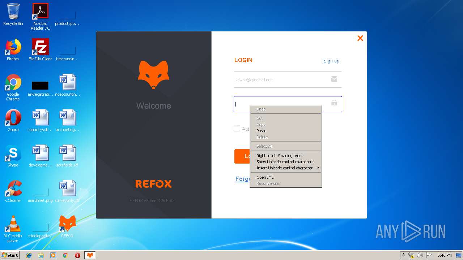The height and width of the screenshot is (260, 463).
Task: Open capacitysub Word document icon
Action: point(40,121)
